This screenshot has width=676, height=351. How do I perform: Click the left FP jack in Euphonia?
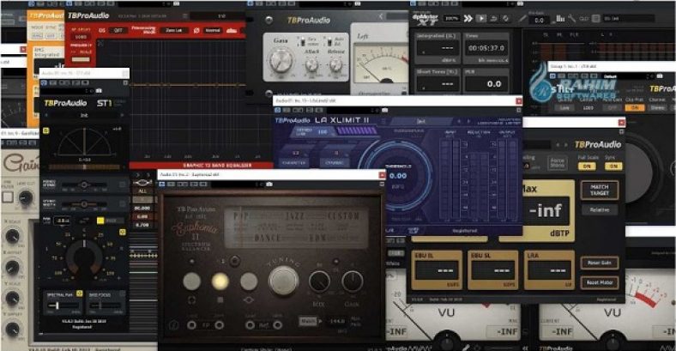192,325
